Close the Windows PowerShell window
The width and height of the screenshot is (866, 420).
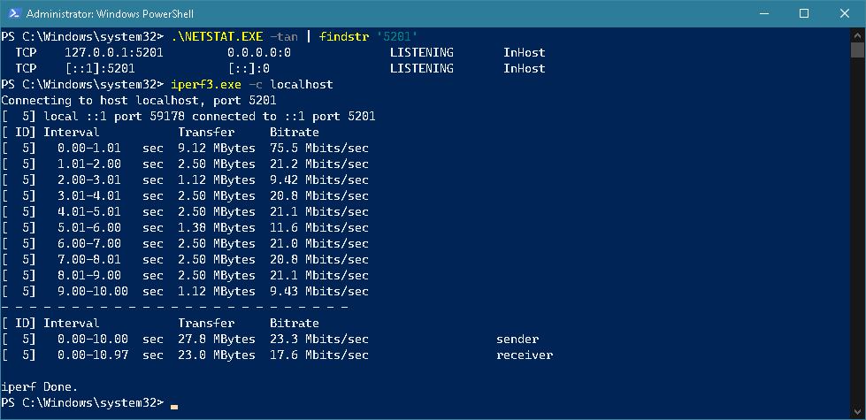(844, 14)
